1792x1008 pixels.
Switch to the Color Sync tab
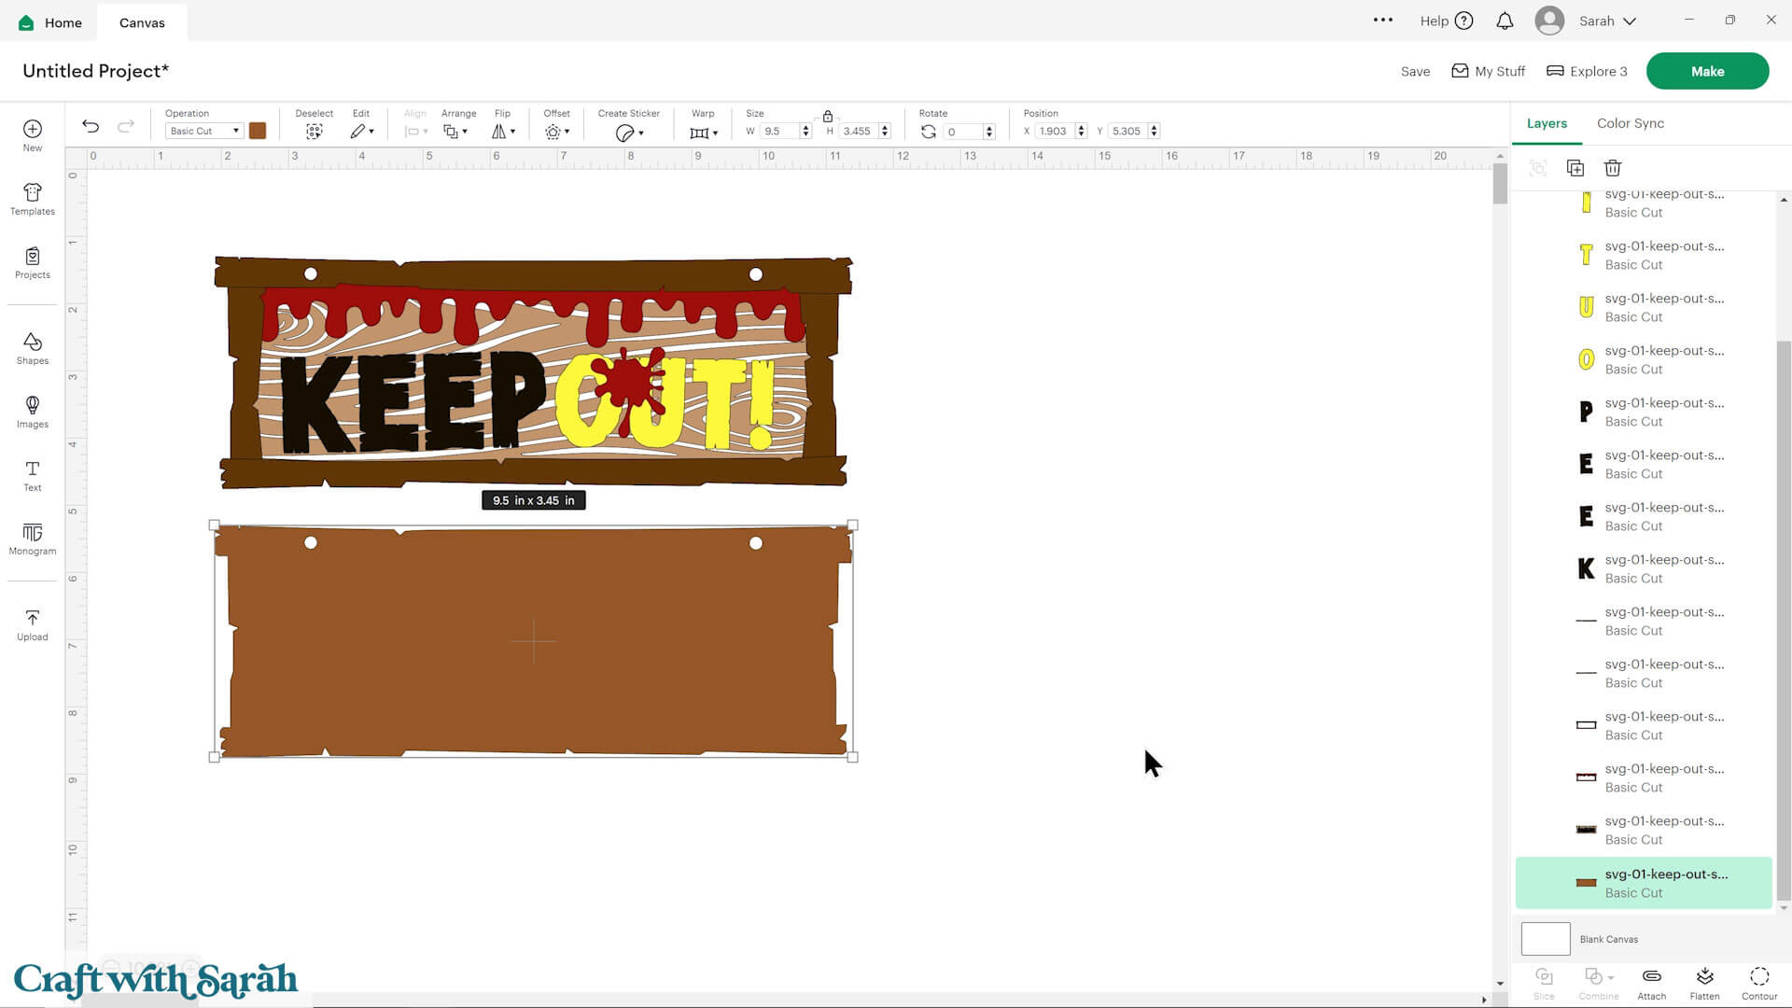point(1630,123)
